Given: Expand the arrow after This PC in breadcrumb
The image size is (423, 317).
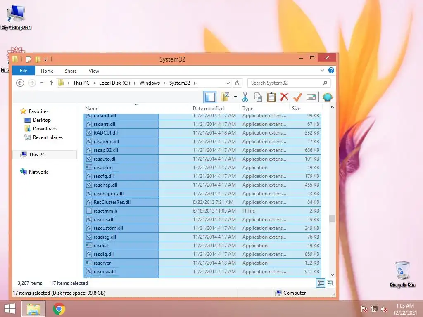Looking at the screenshot, I should pyautogui.click(x=95, y=83).
